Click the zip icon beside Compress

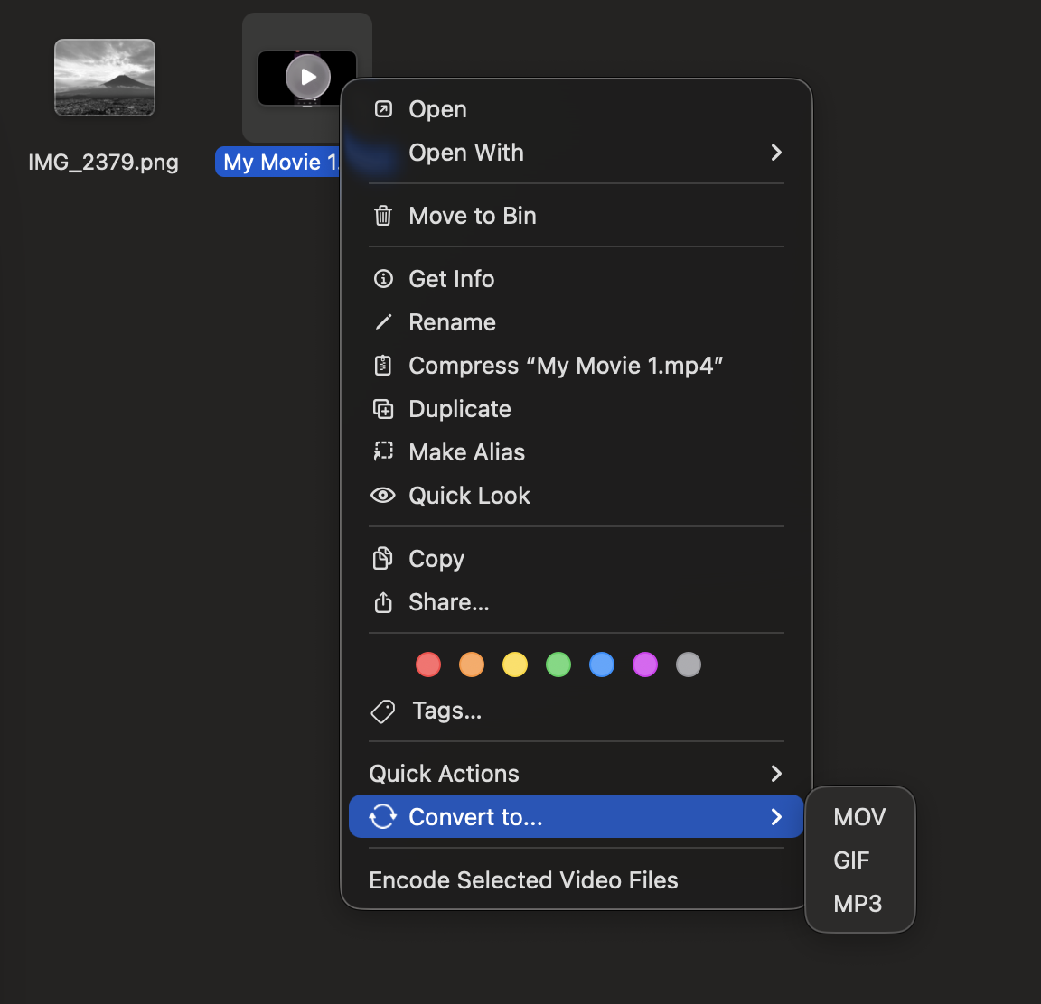(383, 365)
